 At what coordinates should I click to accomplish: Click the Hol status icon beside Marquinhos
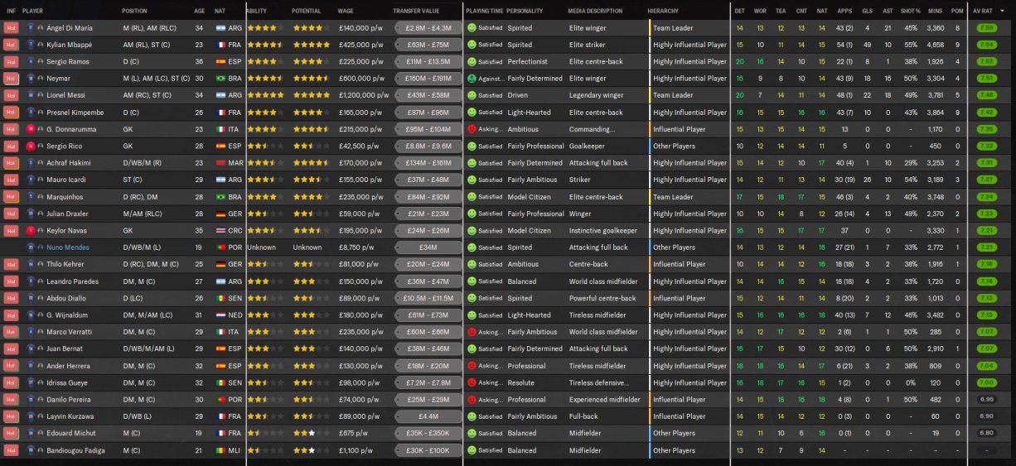pos(11,197)
